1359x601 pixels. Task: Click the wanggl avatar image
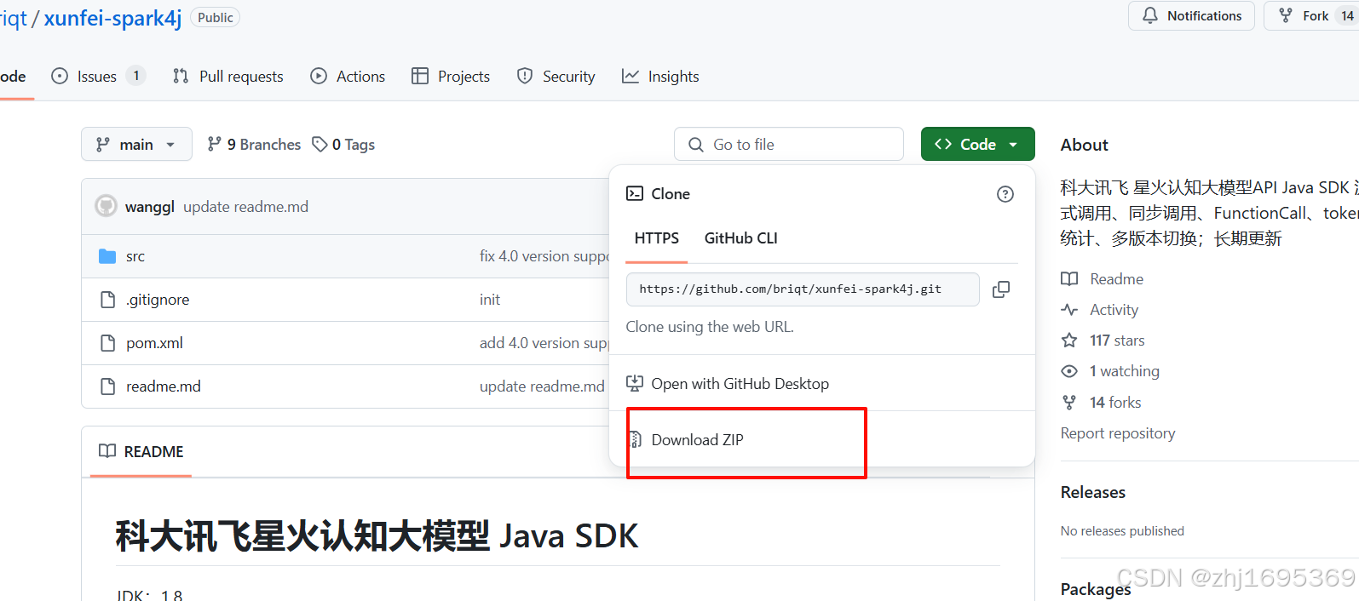[x=106, y=206]
